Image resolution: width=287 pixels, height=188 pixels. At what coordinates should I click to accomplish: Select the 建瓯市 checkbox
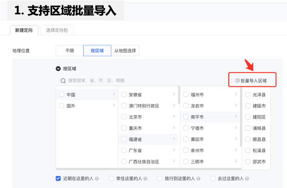pos(248,106)
